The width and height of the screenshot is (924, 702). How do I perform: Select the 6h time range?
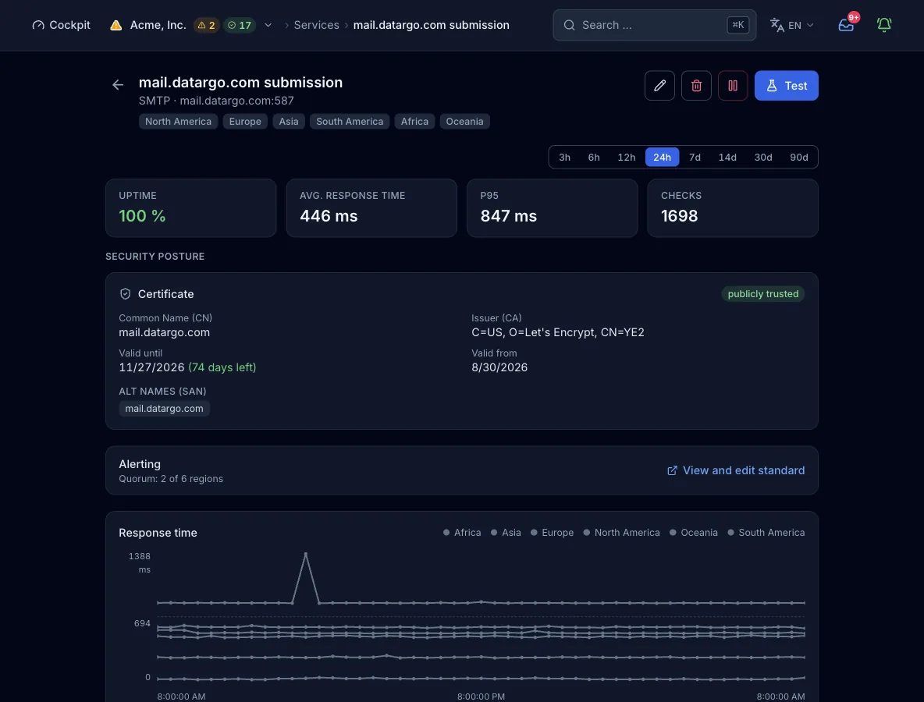coord(594,158)
